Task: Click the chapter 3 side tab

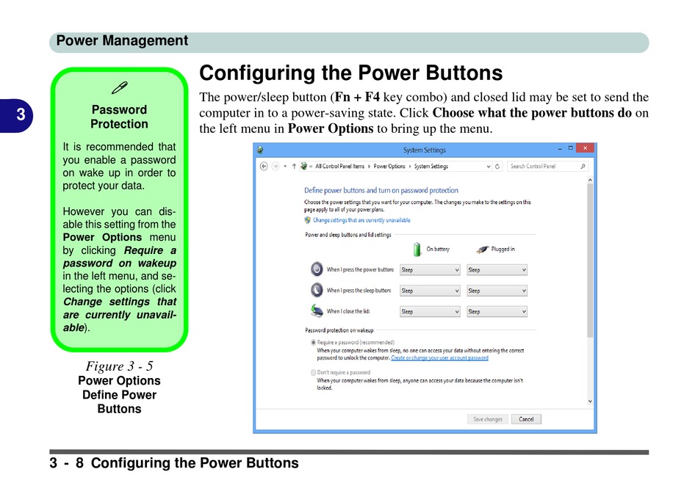Action: [x=16, y=116]
